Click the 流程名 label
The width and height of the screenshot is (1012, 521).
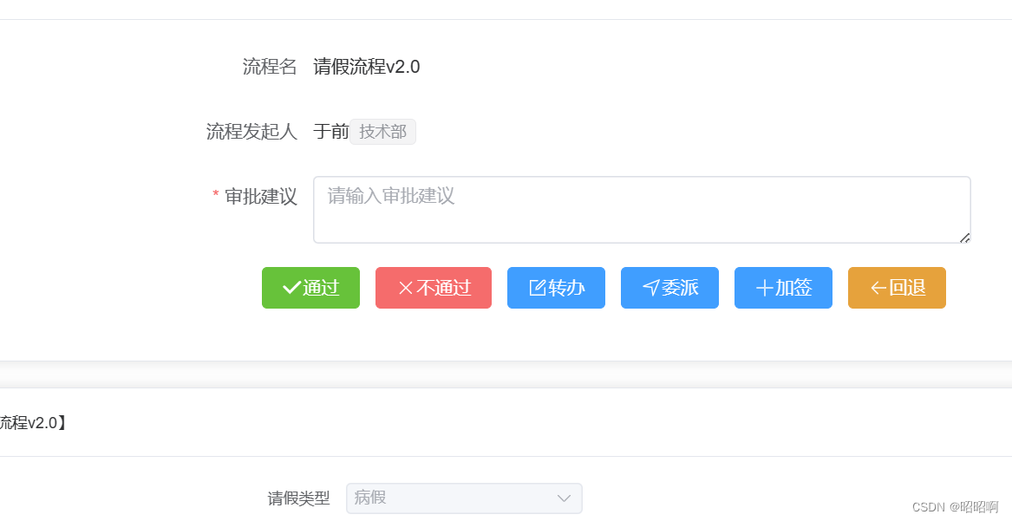pos(270,67)
